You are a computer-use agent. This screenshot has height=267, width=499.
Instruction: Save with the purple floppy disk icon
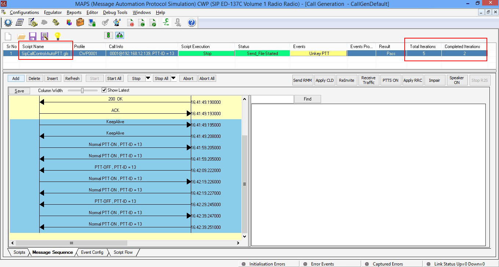pyautogui.click(x=33, y=36)
